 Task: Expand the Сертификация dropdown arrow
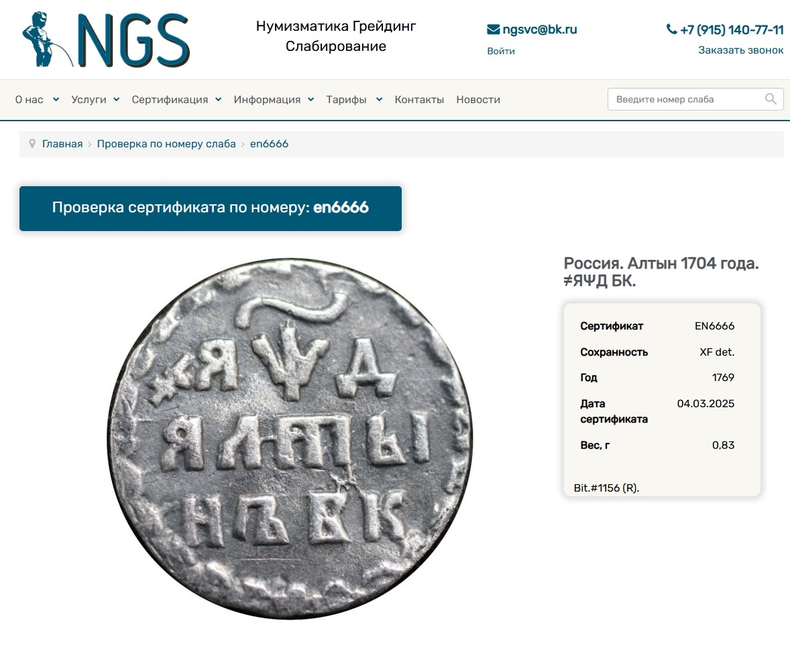coord(218,100)
